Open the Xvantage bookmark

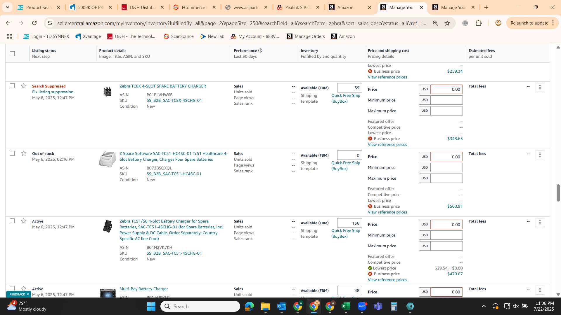[x=88, y=36]
